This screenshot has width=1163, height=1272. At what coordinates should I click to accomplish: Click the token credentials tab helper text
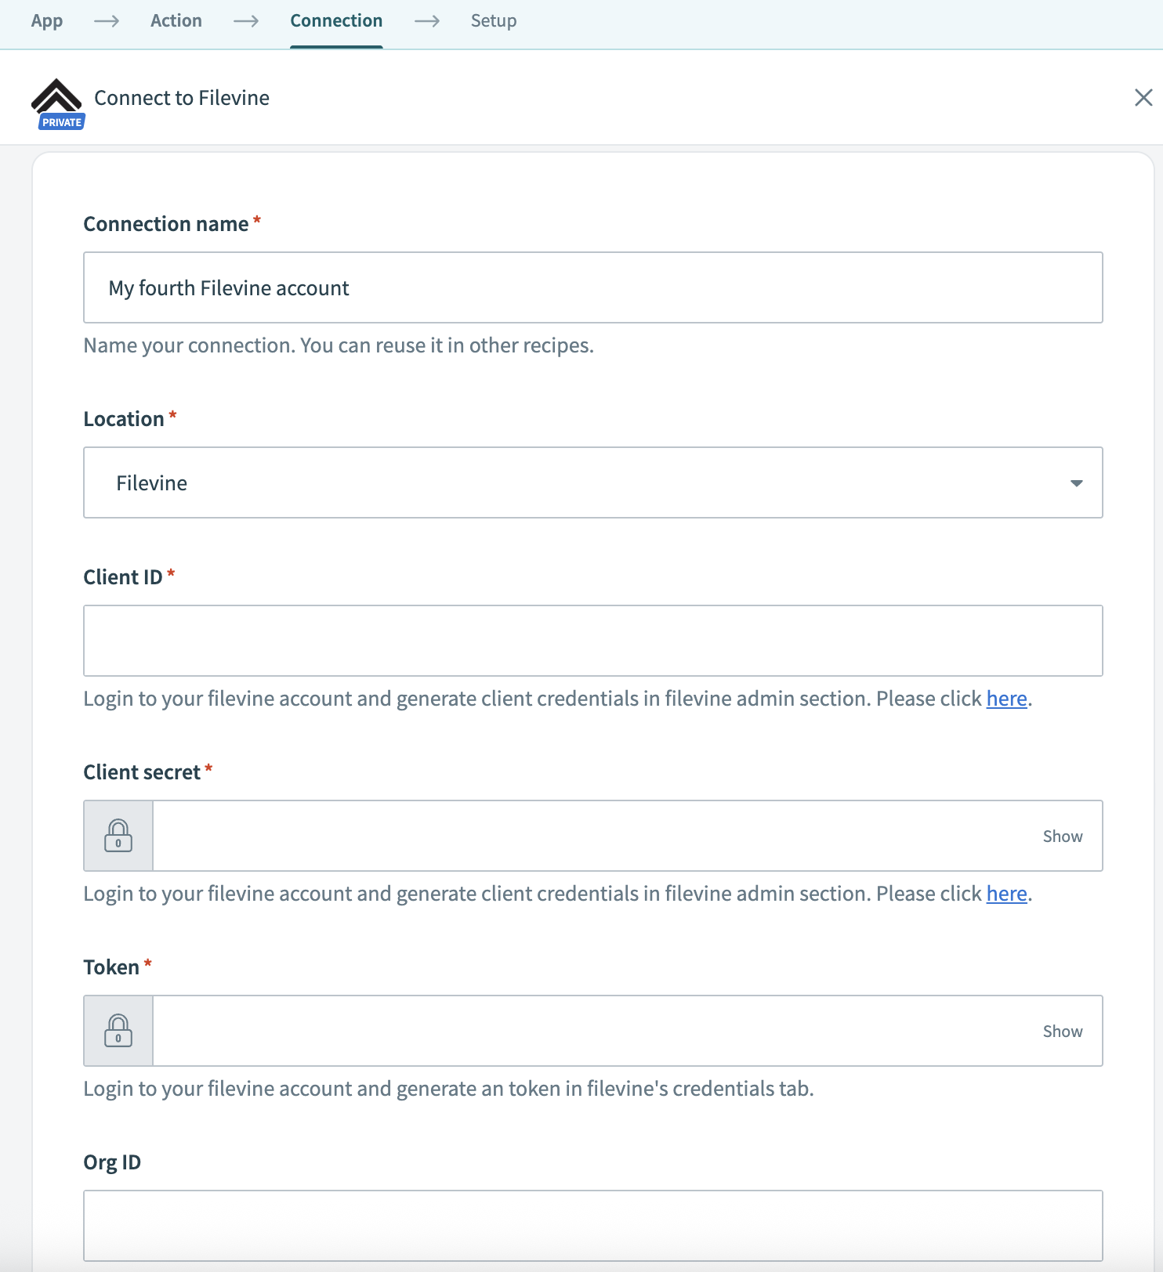point(448,1089)
